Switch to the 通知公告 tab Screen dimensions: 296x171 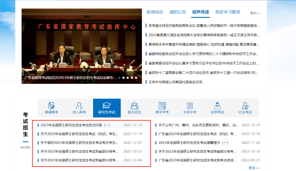click(x=178, y=12)
